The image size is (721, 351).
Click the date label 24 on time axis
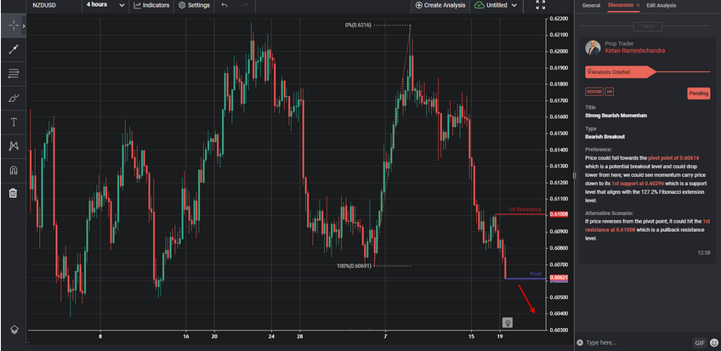tap(271, 337)
